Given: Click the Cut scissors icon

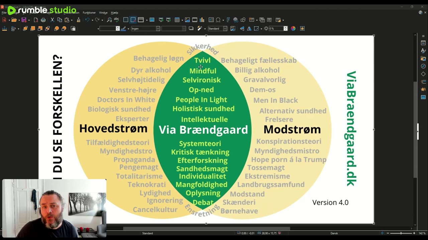Looking at the screenshot, I should tap(52, 20).
